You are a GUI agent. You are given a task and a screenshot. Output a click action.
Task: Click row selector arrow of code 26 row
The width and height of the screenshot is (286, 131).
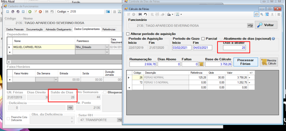click(129, 77)
